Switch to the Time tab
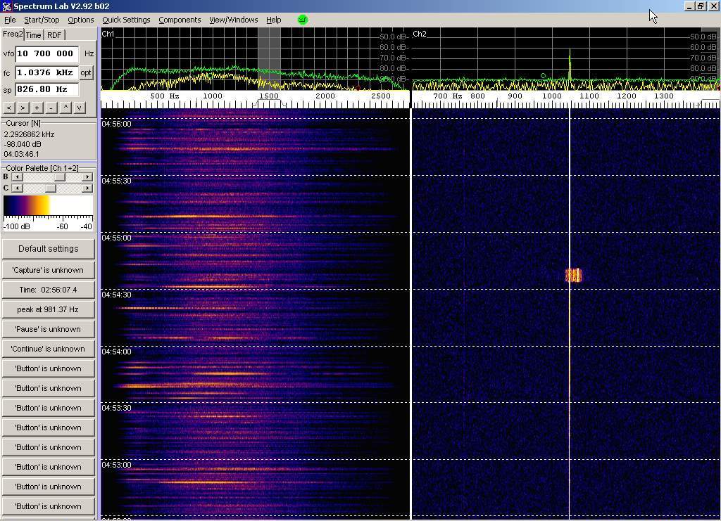Viewport: 721px width, 521px height. coord(34,35)
